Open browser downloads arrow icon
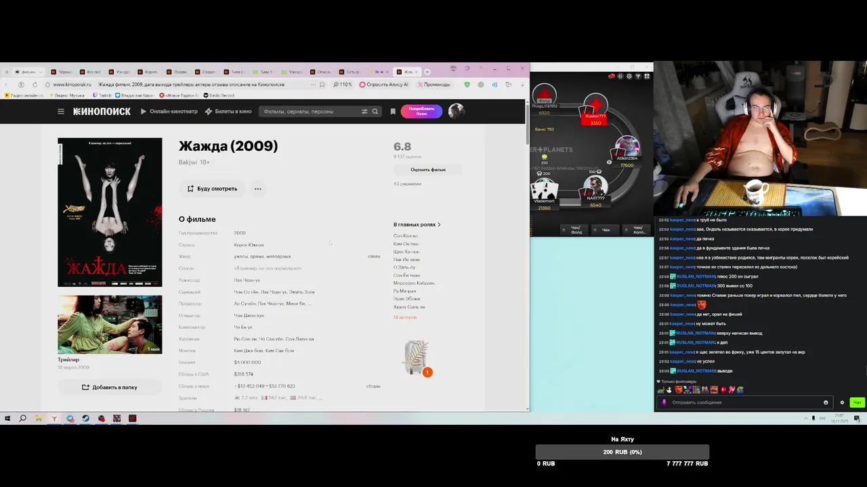This screenshot has height=487, width=867. point(522,85)
